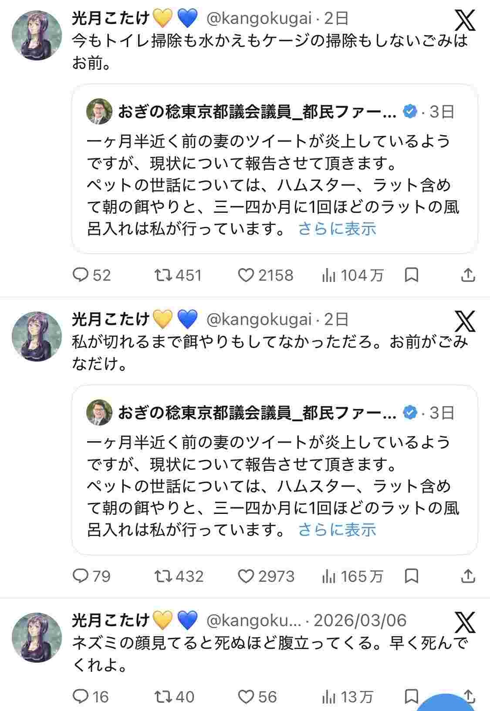Like the first tweet with 2158 likes
Viewport: 490px width, 711px height.
point(246,275)
